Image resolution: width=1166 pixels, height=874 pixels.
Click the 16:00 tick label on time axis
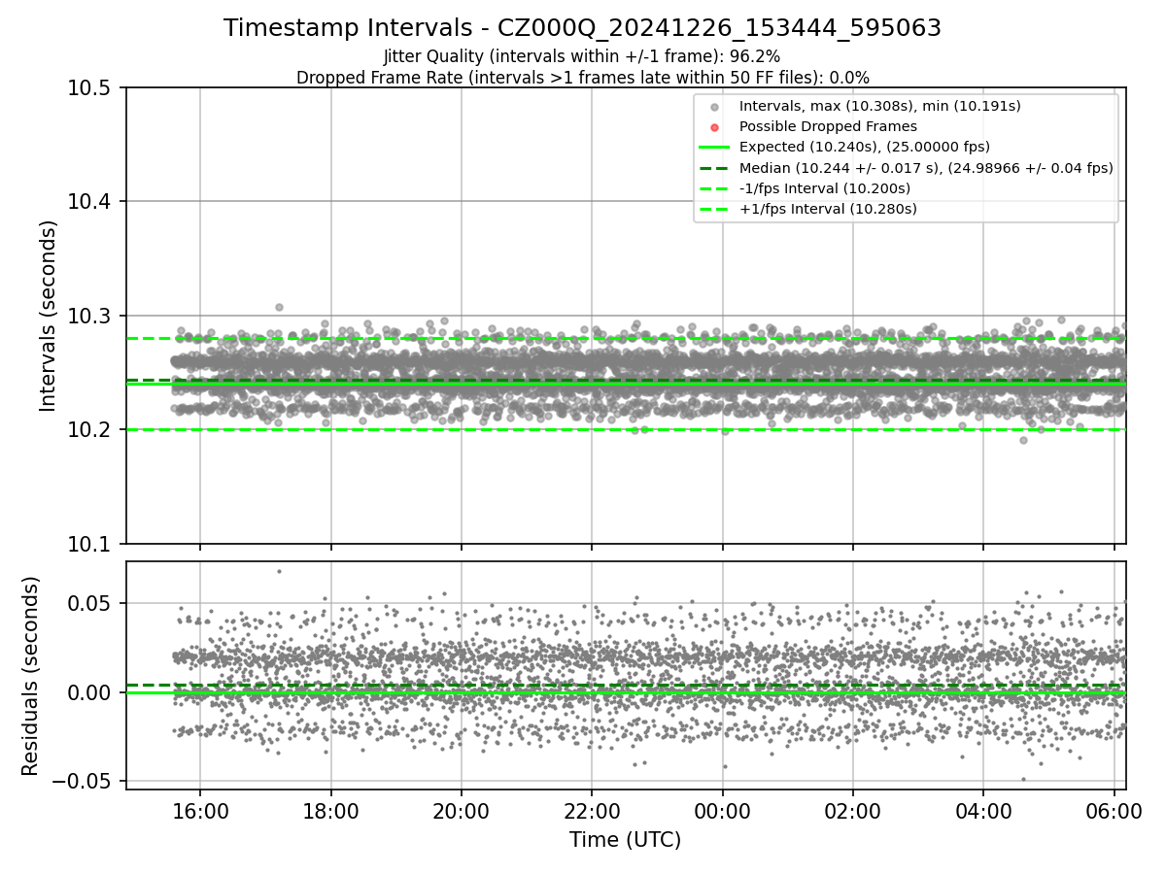pyautogui.click(x=200, y=810)
